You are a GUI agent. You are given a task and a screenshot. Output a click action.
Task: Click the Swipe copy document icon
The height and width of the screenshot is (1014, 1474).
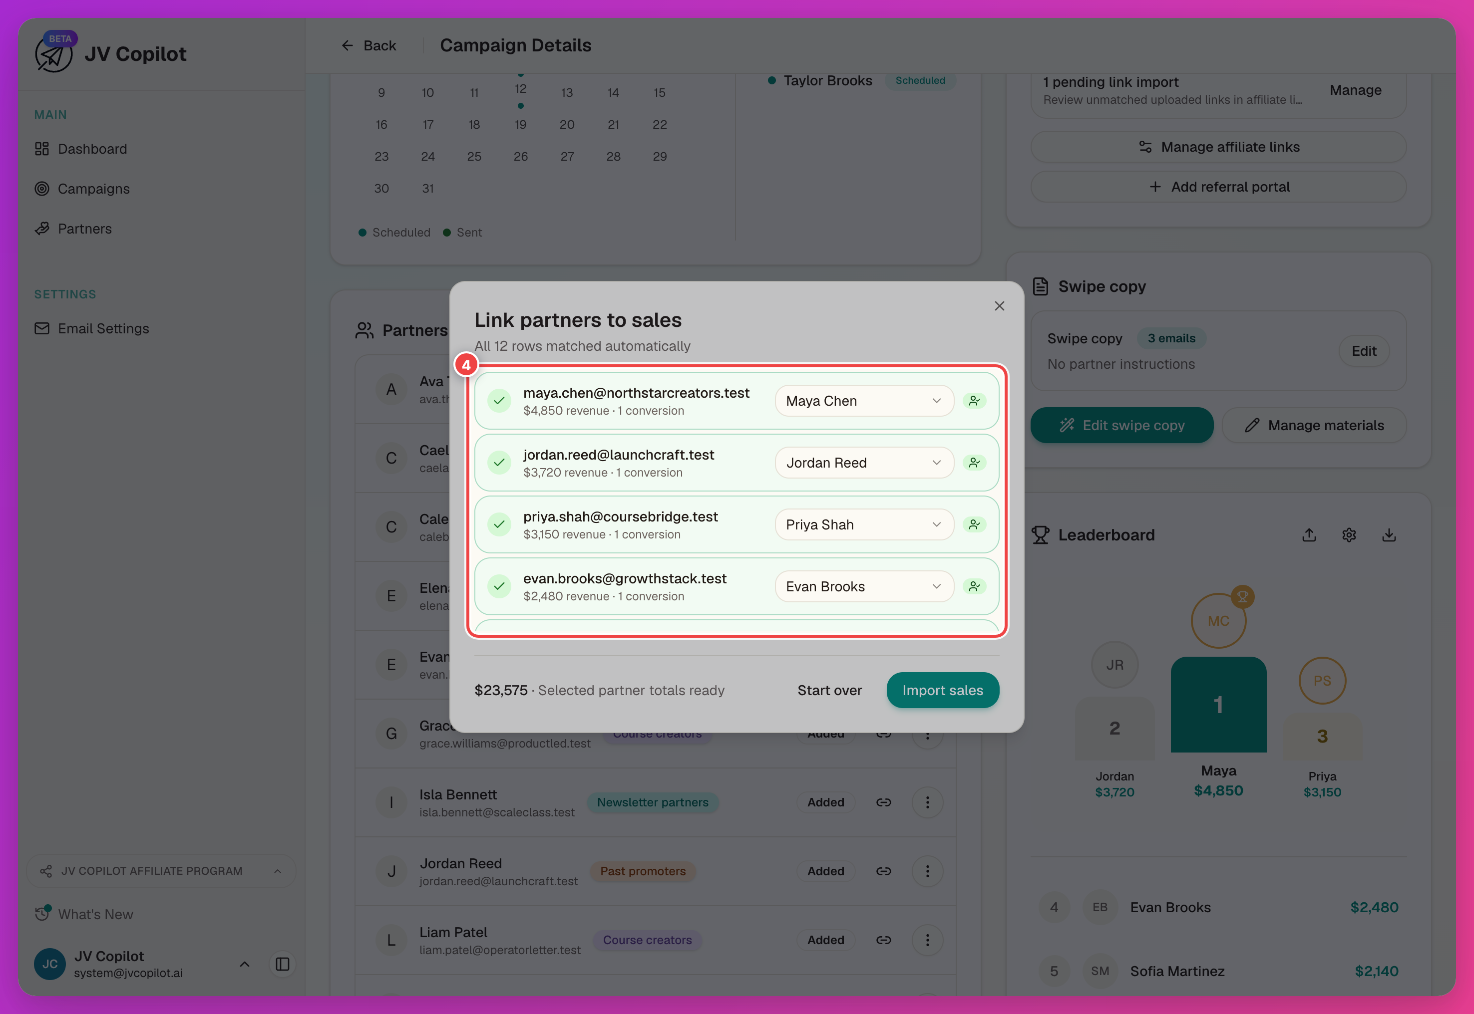pos(1040,286)
